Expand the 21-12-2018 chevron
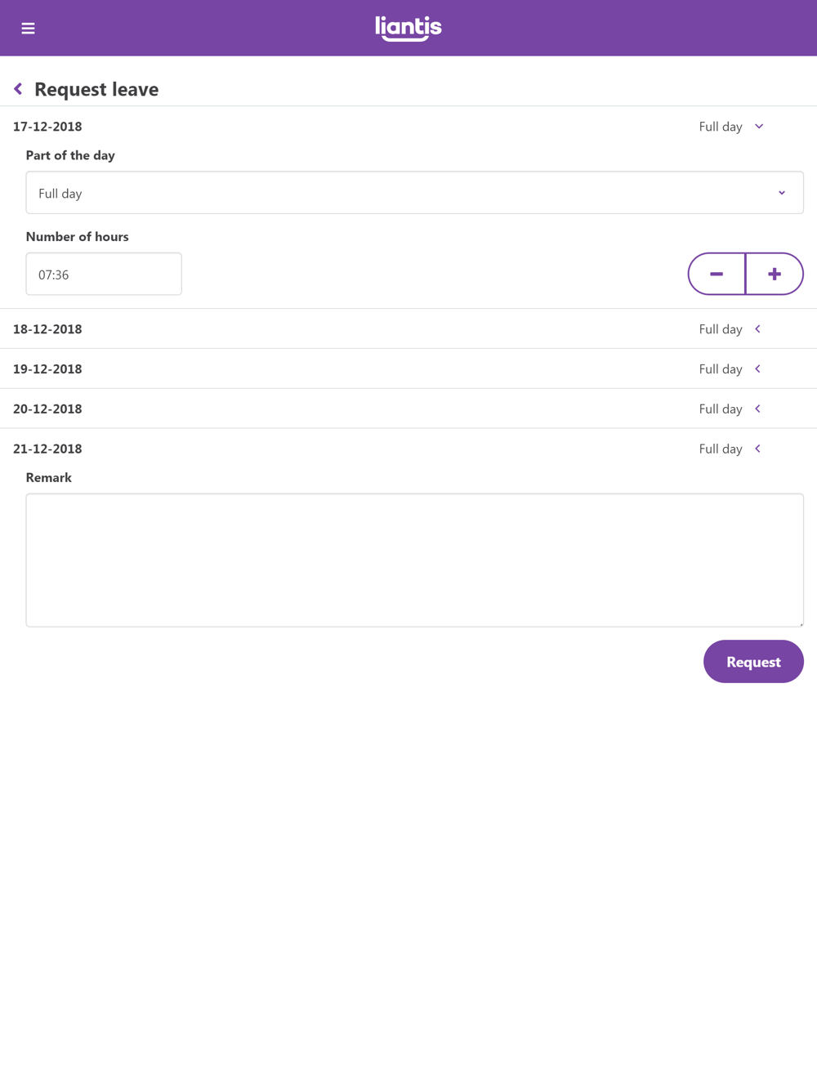 pyautogui.click(x=758, y=449)
